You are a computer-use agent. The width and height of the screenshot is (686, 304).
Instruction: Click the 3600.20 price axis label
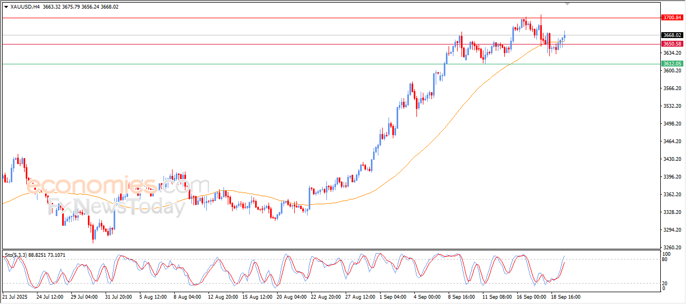[672, 71]
